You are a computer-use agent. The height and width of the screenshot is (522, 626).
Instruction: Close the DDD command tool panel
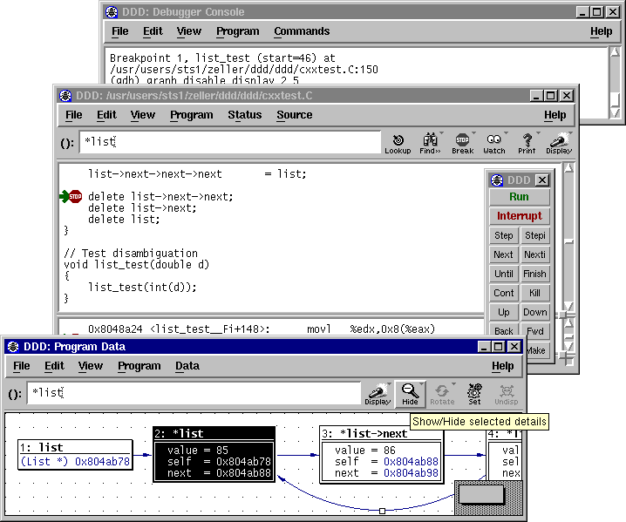(x=541, y=180)
